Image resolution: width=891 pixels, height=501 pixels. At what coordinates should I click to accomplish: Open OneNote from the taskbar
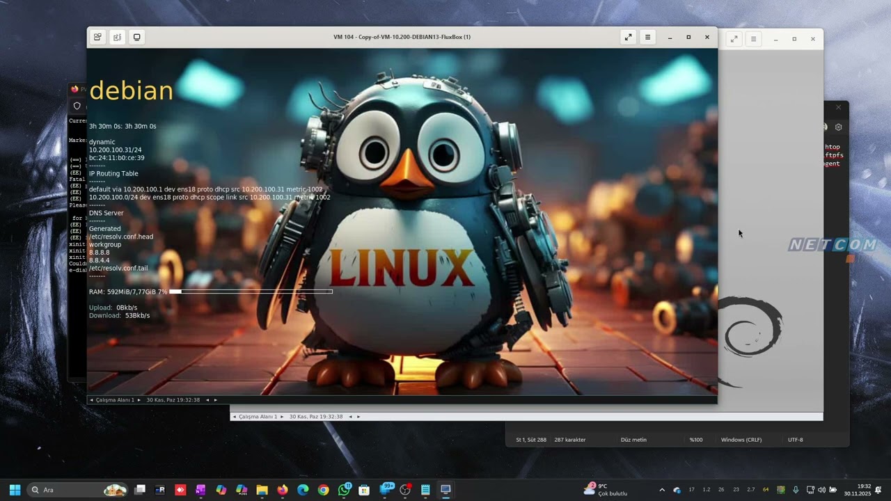pos(200,490)
